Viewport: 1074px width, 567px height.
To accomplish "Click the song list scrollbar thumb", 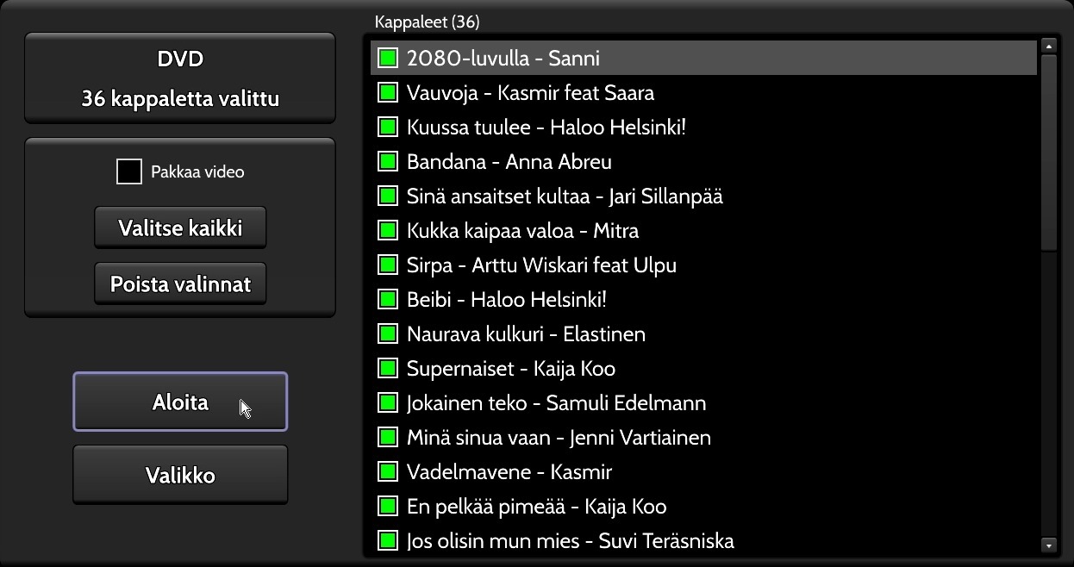I will coord(1049,153).
